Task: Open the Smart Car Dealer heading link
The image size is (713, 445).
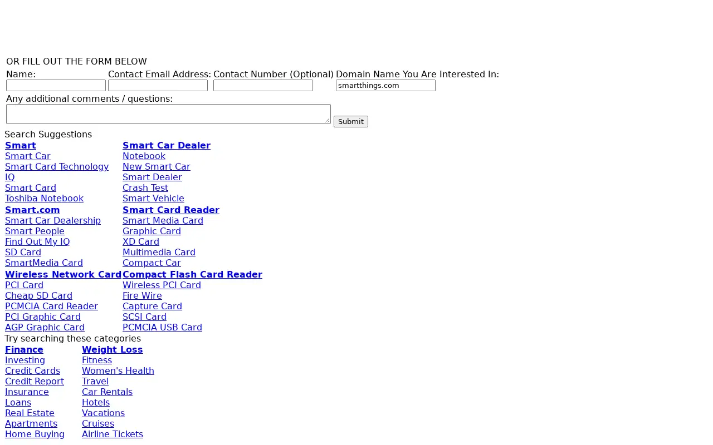Action: click(x=167, y=146)
